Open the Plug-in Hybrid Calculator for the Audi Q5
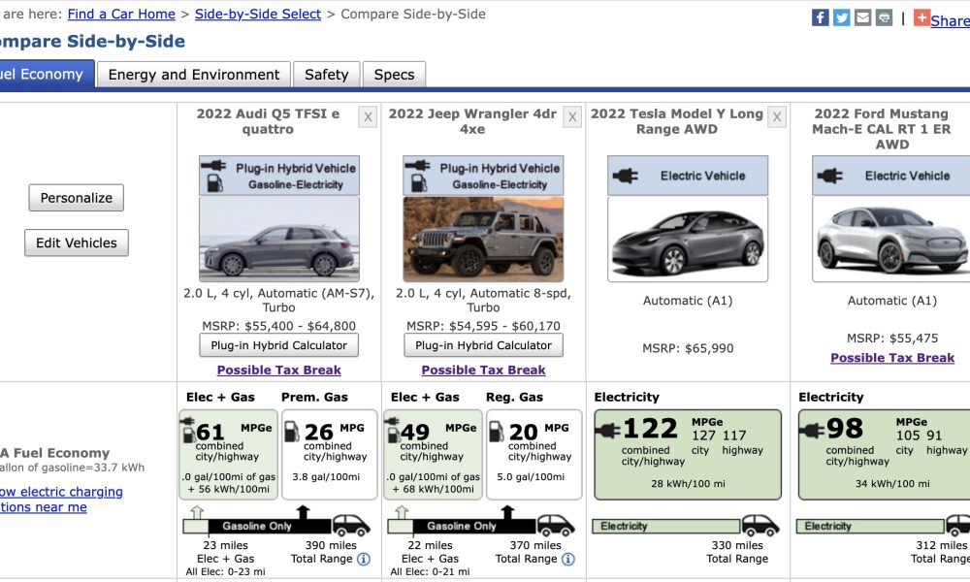Screen dimensions: 970x582 279,345
